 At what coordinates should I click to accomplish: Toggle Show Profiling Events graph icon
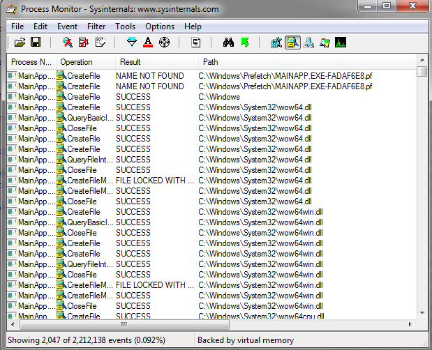(x=341, y=43)
